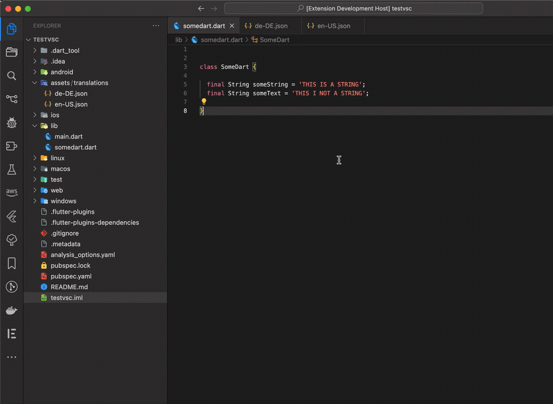Go back with the navigation arrow
The height and width of the screenshot is (404, 553).
coord(201,9)
